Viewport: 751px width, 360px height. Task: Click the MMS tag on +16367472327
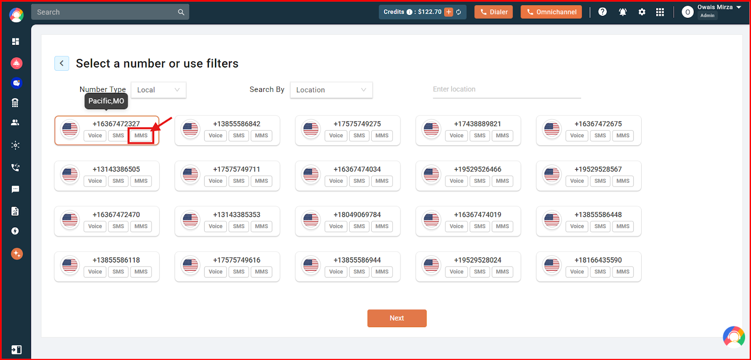[x=141, y=135]
